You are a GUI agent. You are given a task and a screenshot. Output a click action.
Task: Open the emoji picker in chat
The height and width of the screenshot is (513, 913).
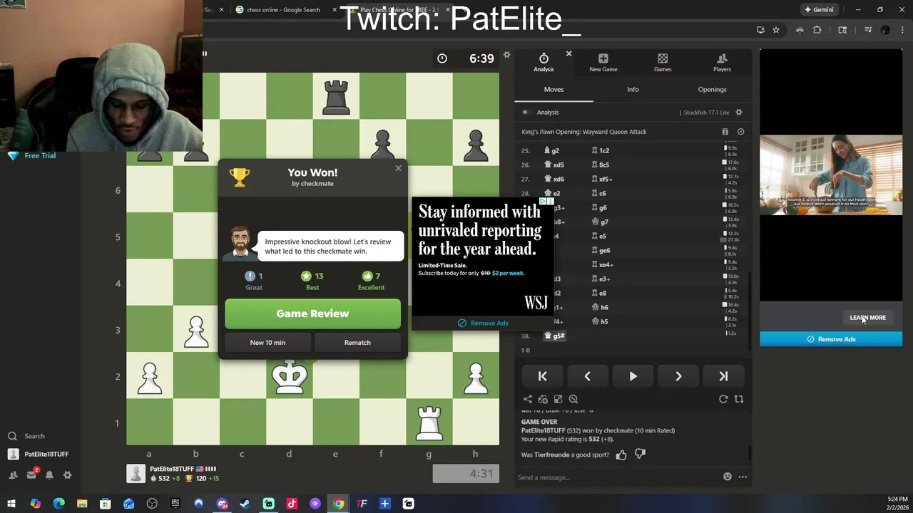pyautogui.click(x=728, y=477)
